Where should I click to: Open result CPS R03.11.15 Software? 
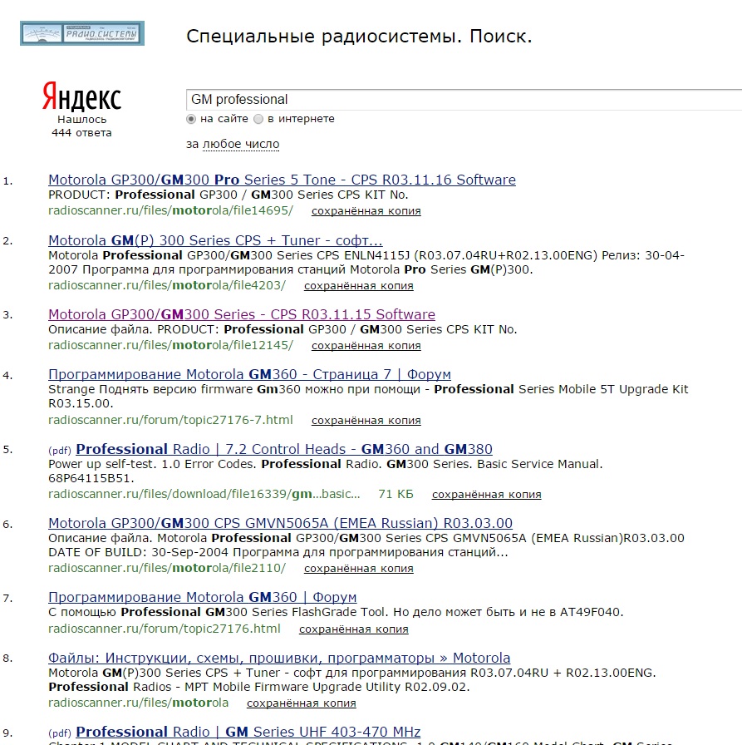242,314
